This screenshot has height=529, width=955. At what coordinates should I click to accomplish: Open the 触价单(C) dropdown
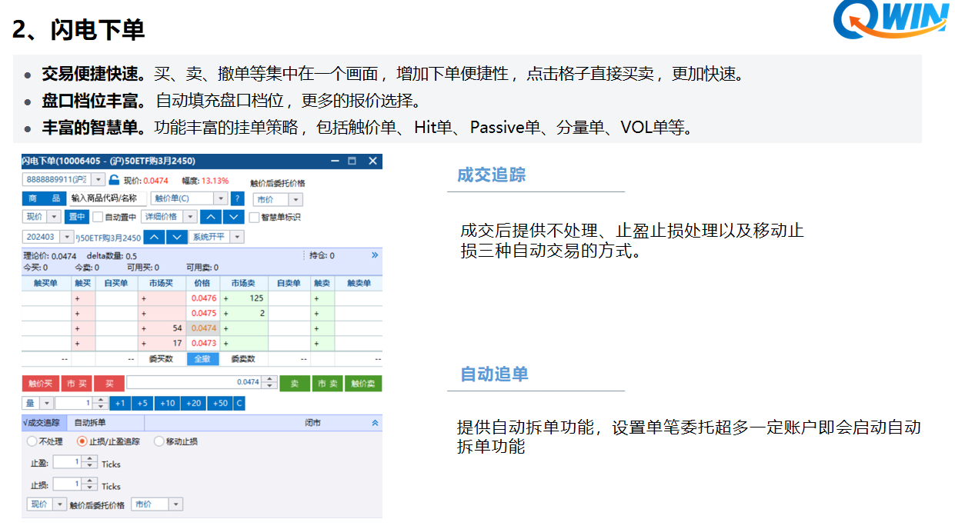coord(221,198)
